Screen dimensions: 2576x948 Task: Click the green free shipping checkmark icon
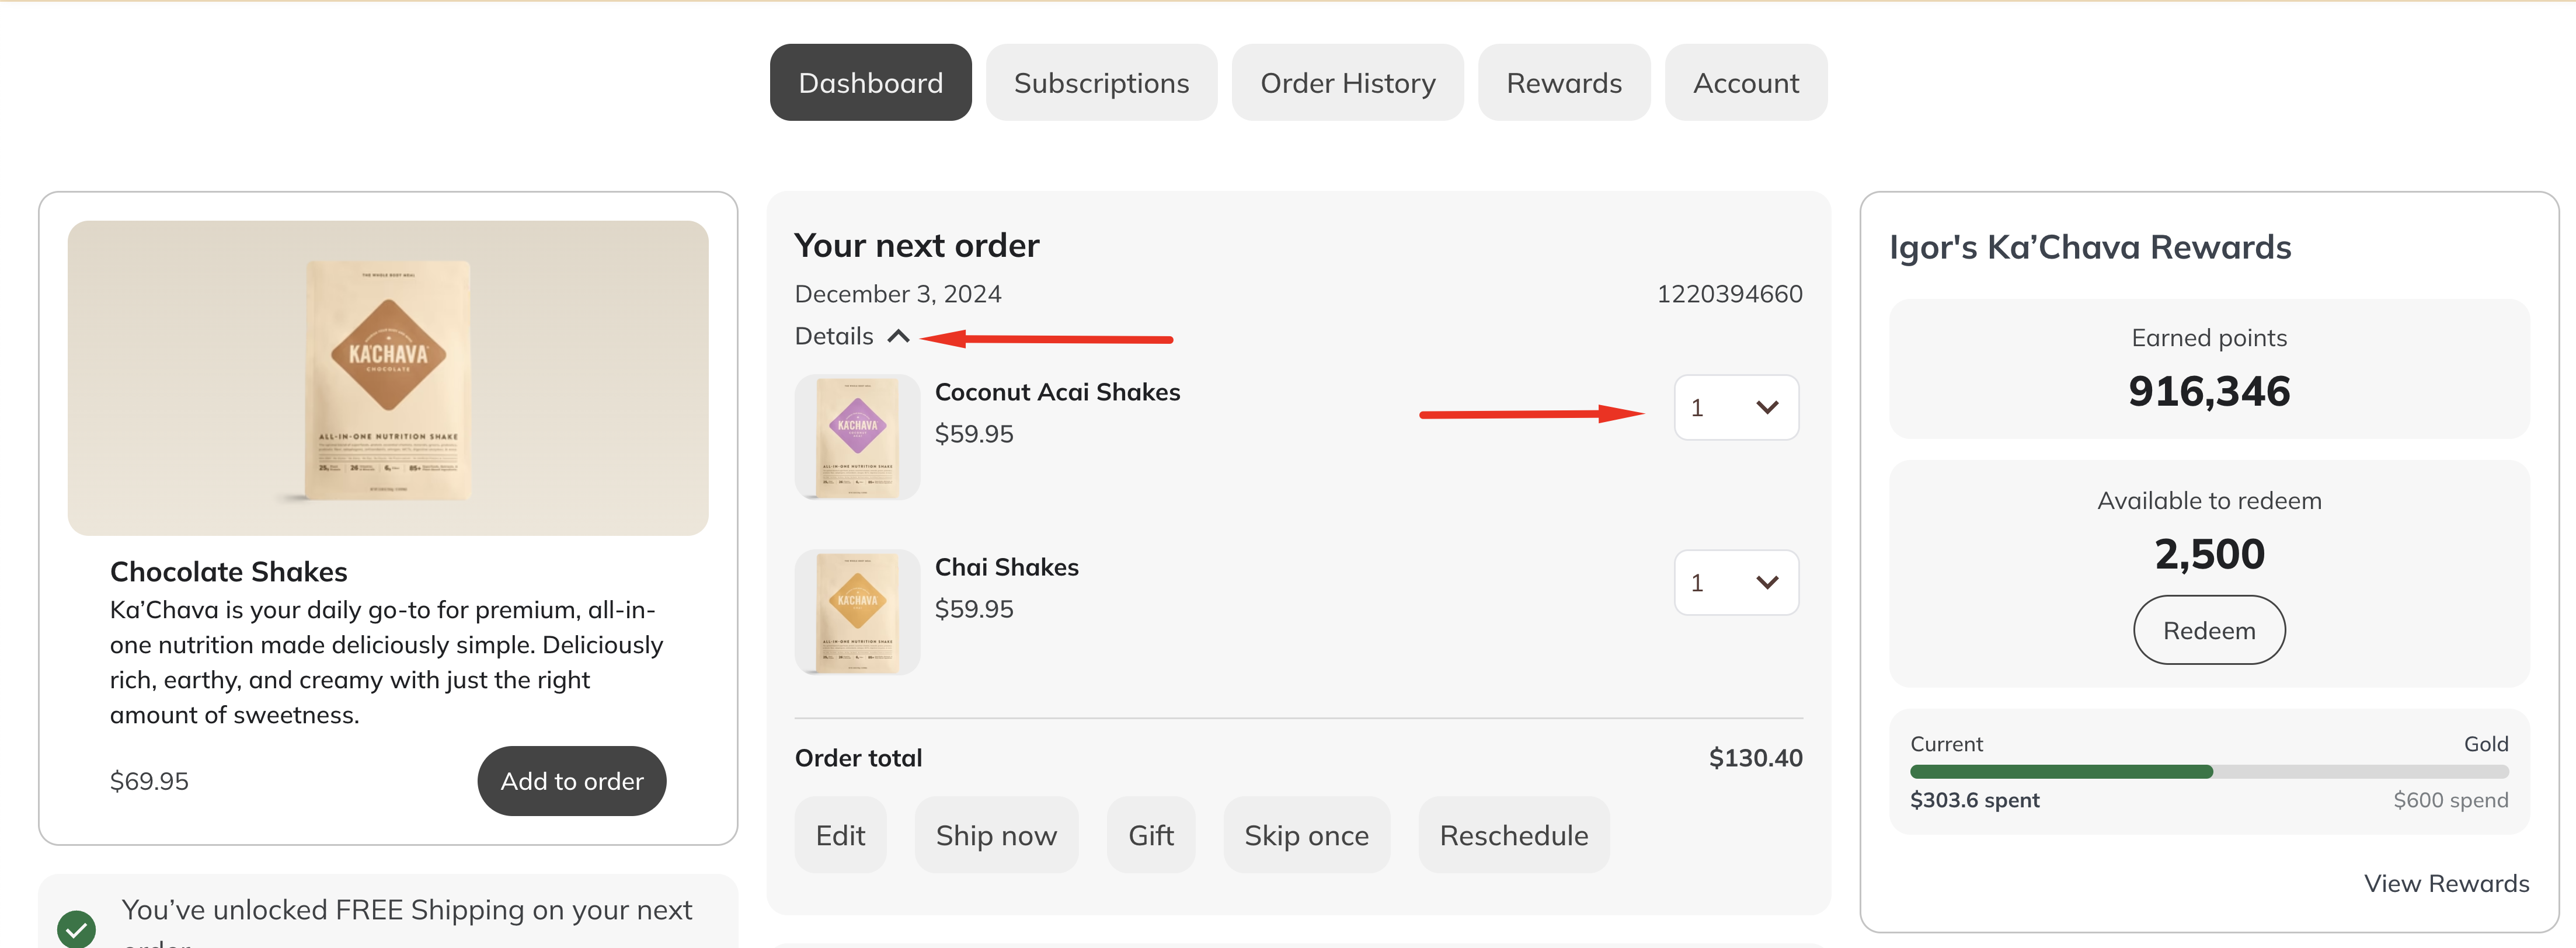77,928
